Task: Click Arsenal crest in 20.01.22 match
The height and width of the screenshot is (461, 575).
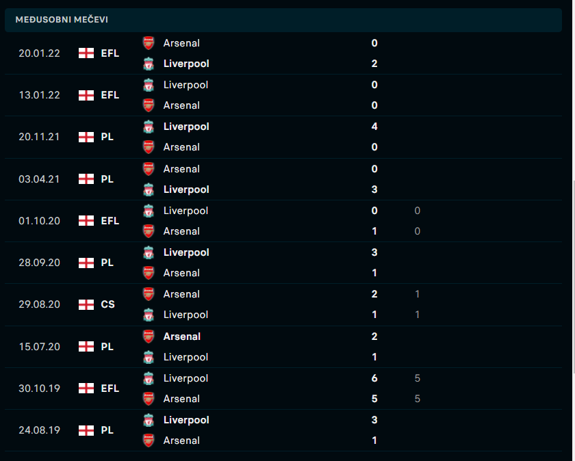Action: coord(149,43)
